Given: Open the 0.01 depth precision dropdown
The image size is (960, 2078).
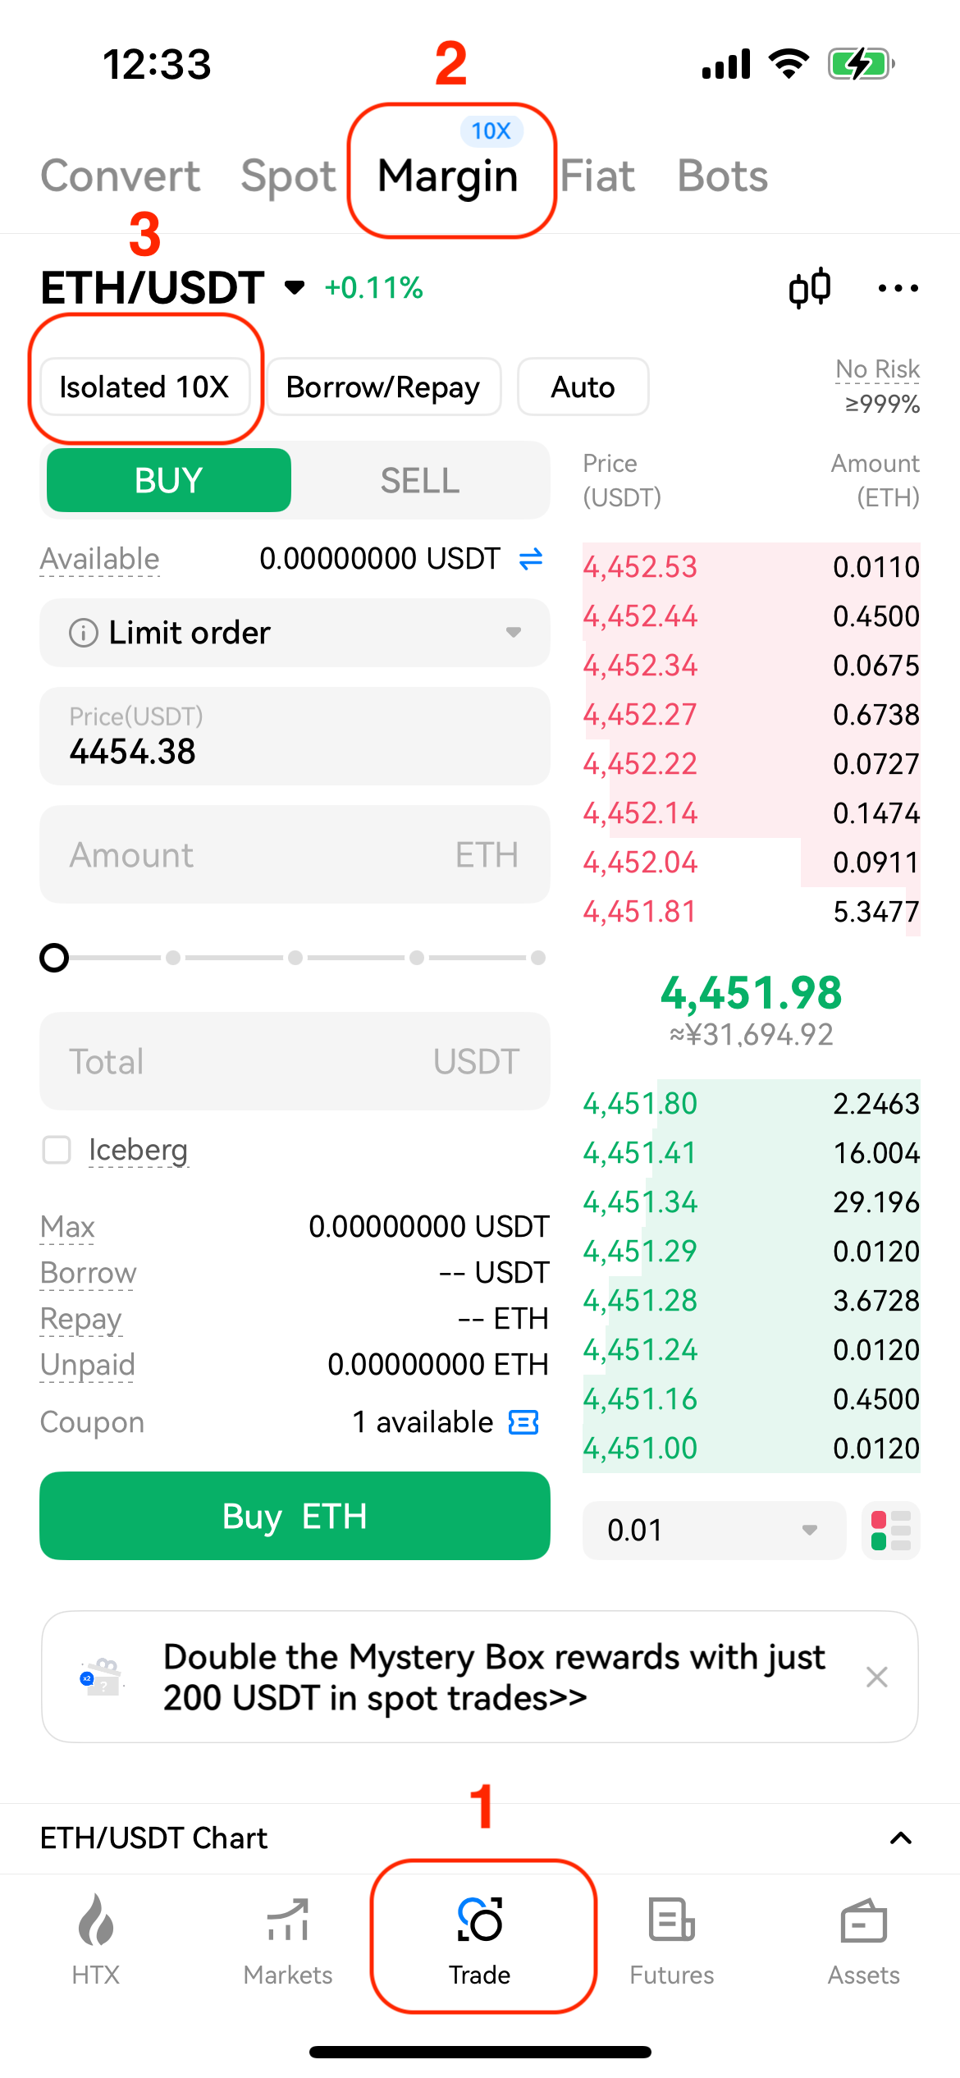Looking at the screenshot, I should [x=714, y=1530].
